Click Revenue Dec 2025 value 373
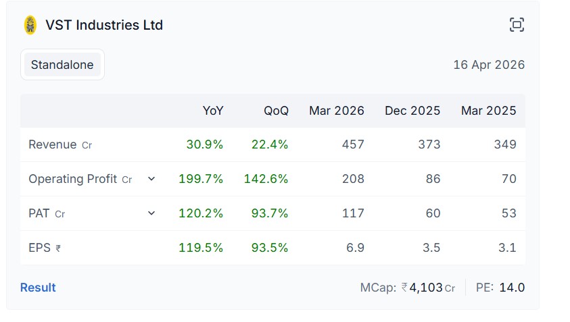Image resolution: width=570 pixels, height=322 pixels. [429, 144]
